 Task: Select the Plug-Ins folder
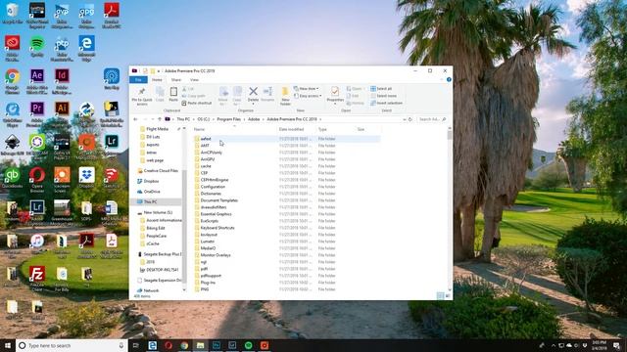[x=208, y=283]
